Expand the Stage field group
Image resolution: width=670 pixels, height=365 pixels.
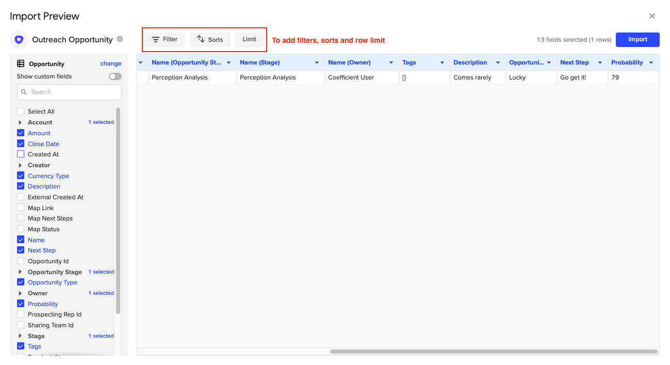(x=20, y=336)
